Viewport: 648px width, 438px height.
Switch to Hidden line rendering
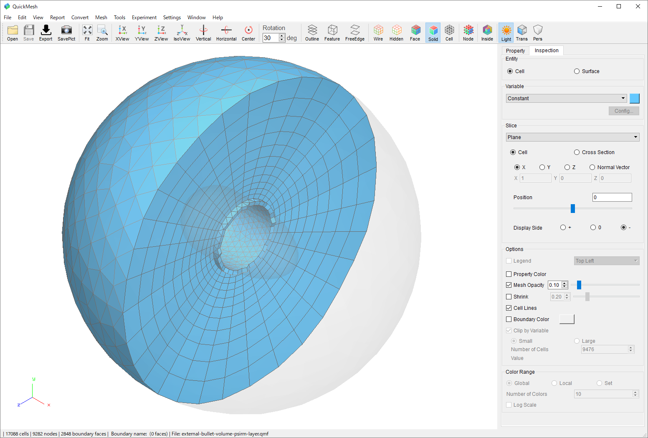pyautogui.click(x=396, y=33)
